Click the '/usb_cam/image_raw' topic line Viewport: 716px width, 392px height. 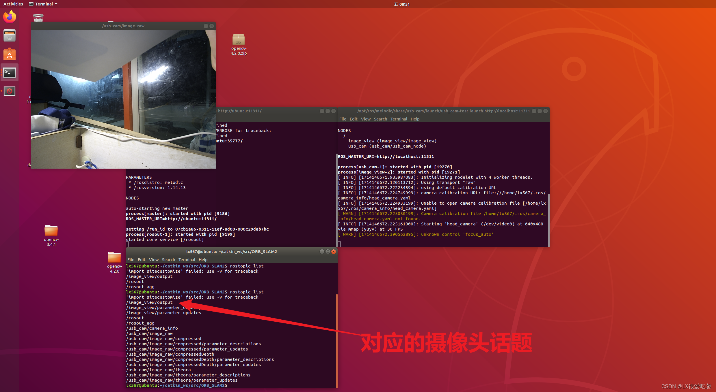[x=149, y=333]
